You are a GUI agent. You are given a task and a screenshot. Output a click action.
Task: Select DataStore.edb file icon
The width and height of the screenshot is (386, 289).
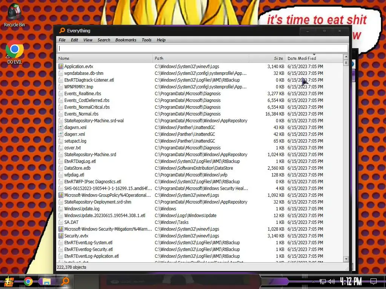61,168
